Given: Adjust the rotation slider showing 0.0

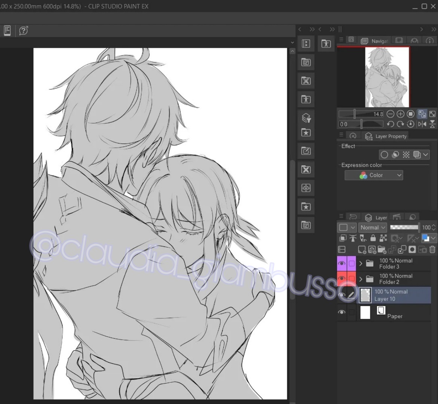Looking at the screenshot, I should [x=361, y=124].
